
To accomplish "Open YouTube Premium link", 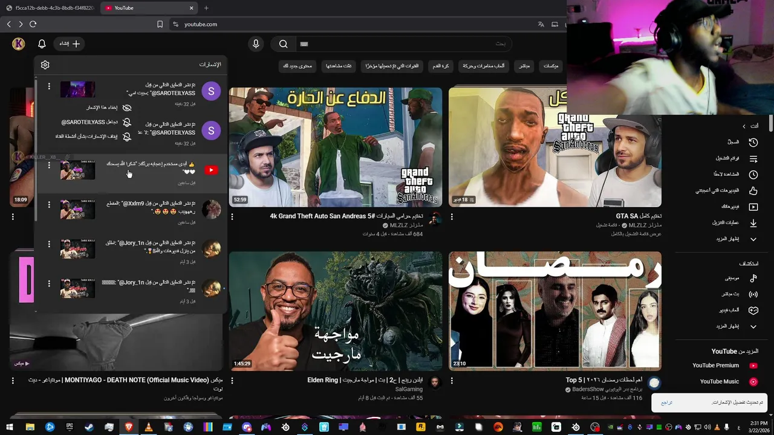I will pos(724,366).
